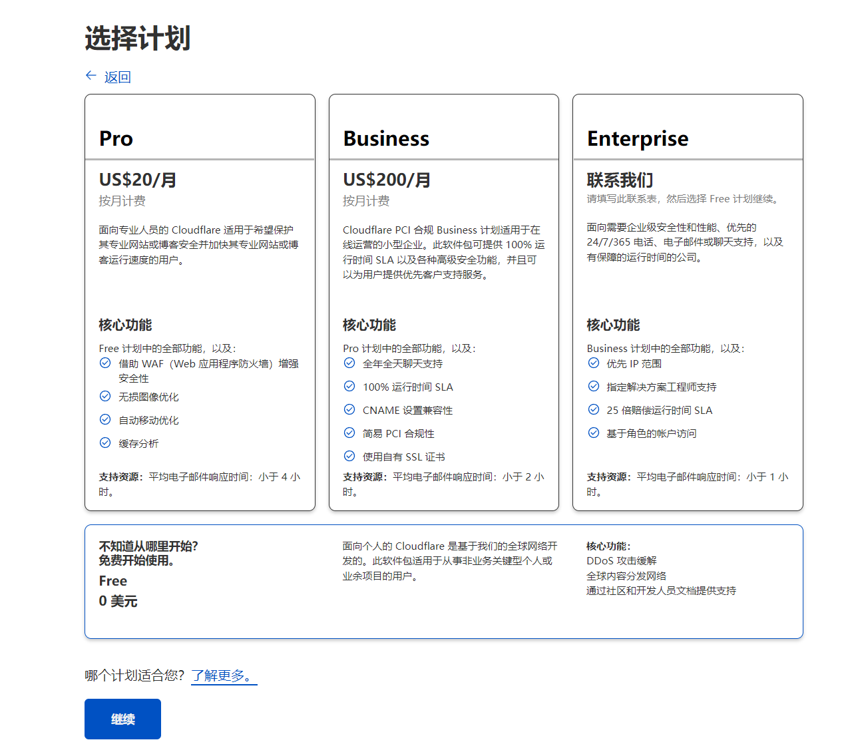This screenshot has height=756, width=848.
Task: Click the 100% 运行时间 SLA feature text
Action: click(x=408, y=387)
